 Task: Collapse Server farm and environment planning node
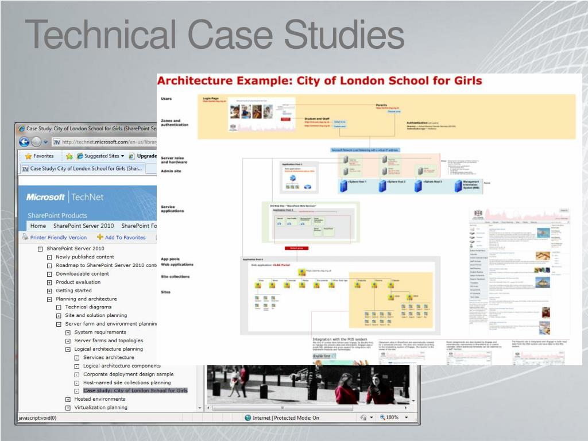[x=59, y=324]
